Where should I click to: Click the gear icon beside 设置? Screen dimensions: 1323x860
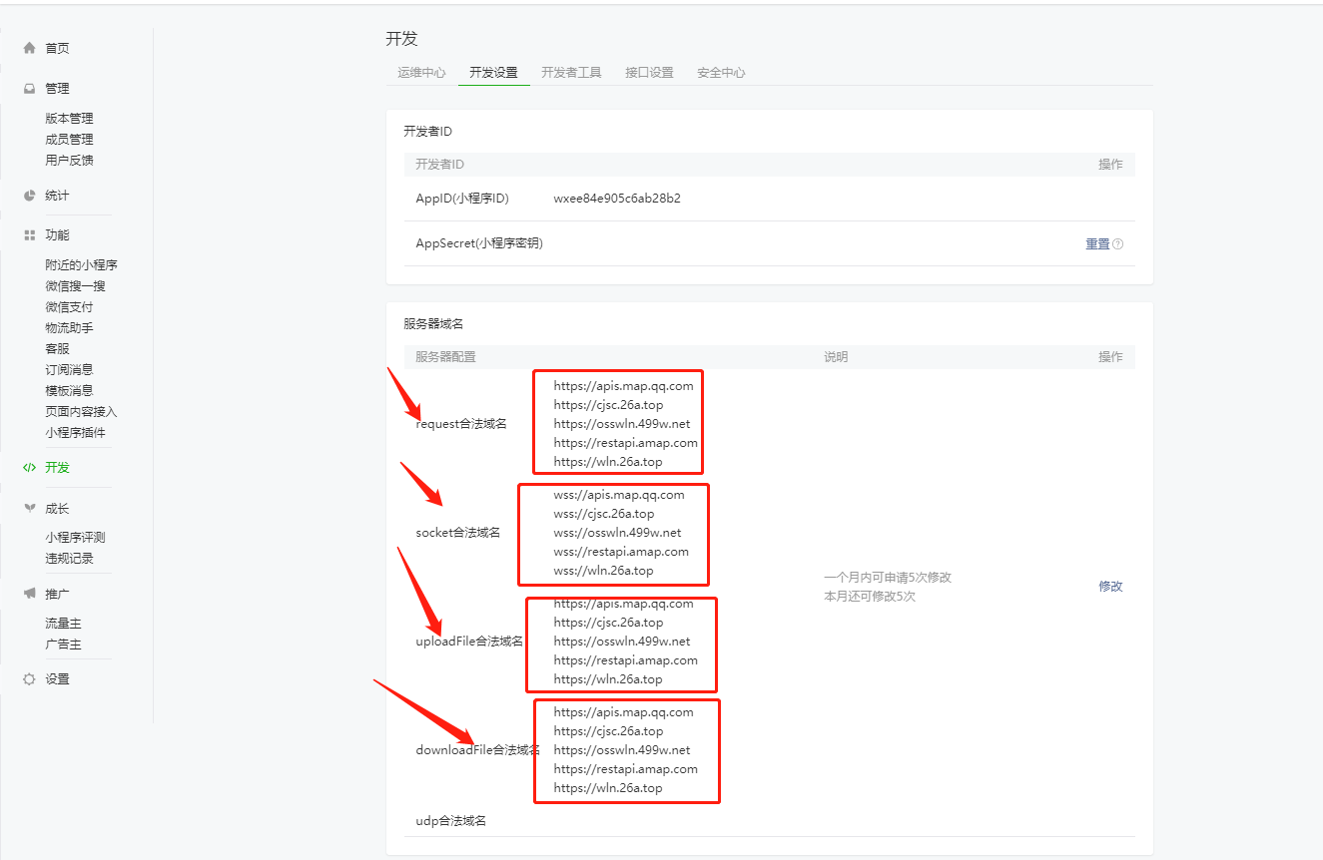29,679
